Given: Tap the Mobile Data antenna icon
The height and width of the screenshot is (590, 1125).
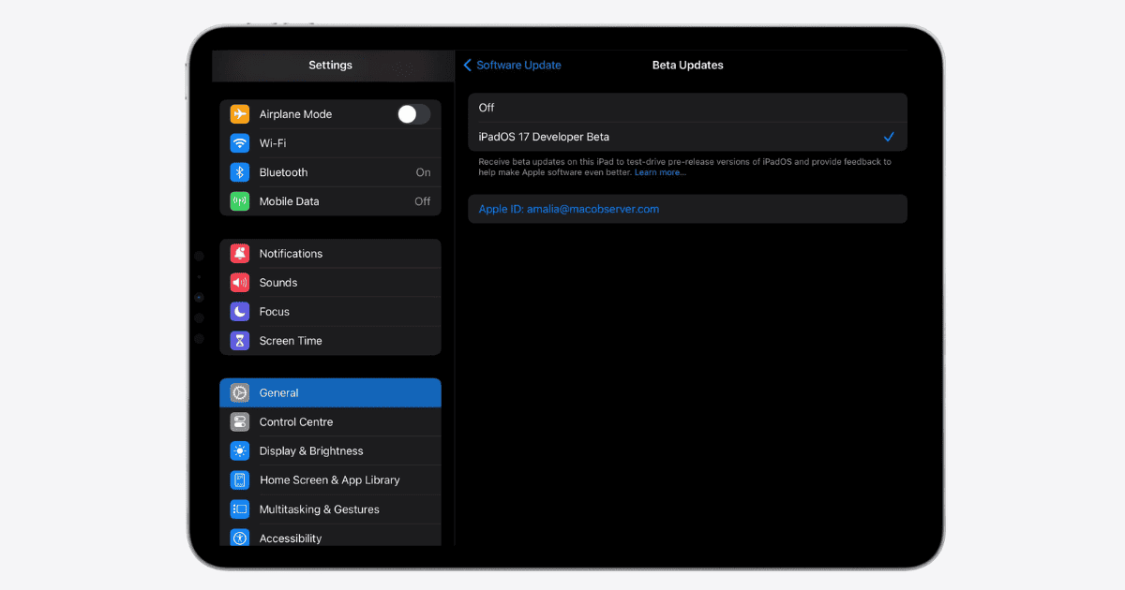Looking at the screenshot, I should coord(240,201).
